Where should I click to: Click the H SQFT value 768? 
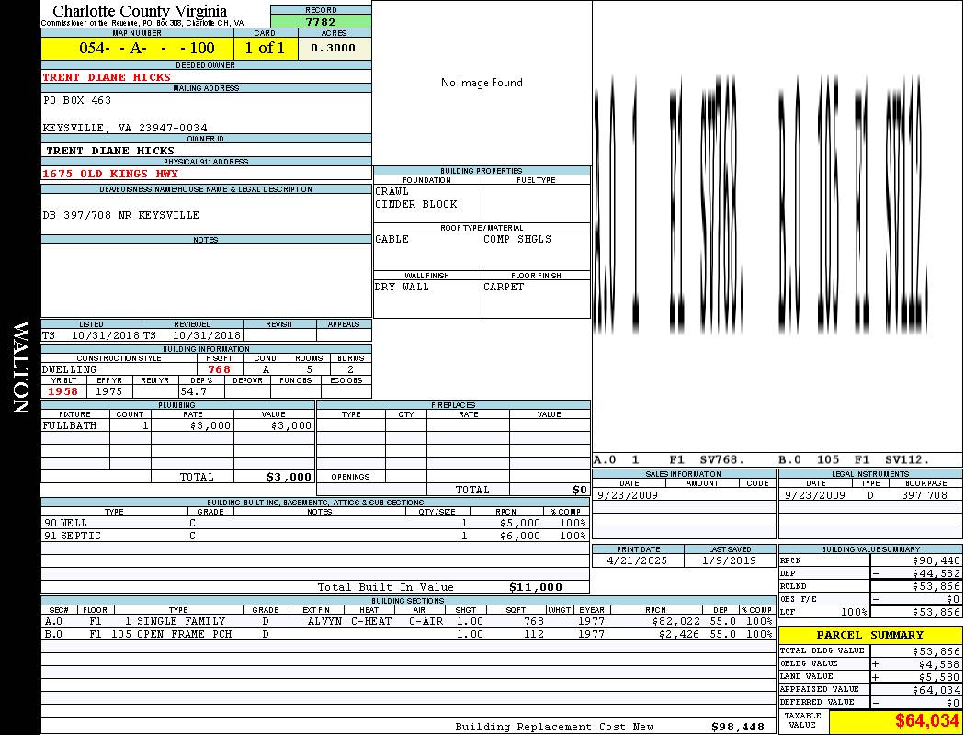pos(219,369)
